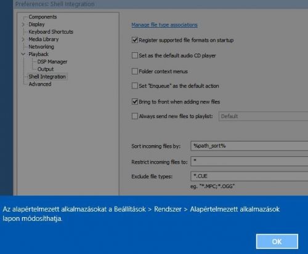Click the Exclude file types field

[x=249, y=176]
